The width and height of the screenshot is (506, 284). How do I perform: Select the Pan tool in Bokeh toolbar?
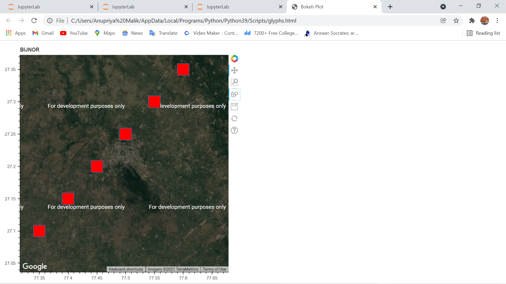[x=234, y=70]
